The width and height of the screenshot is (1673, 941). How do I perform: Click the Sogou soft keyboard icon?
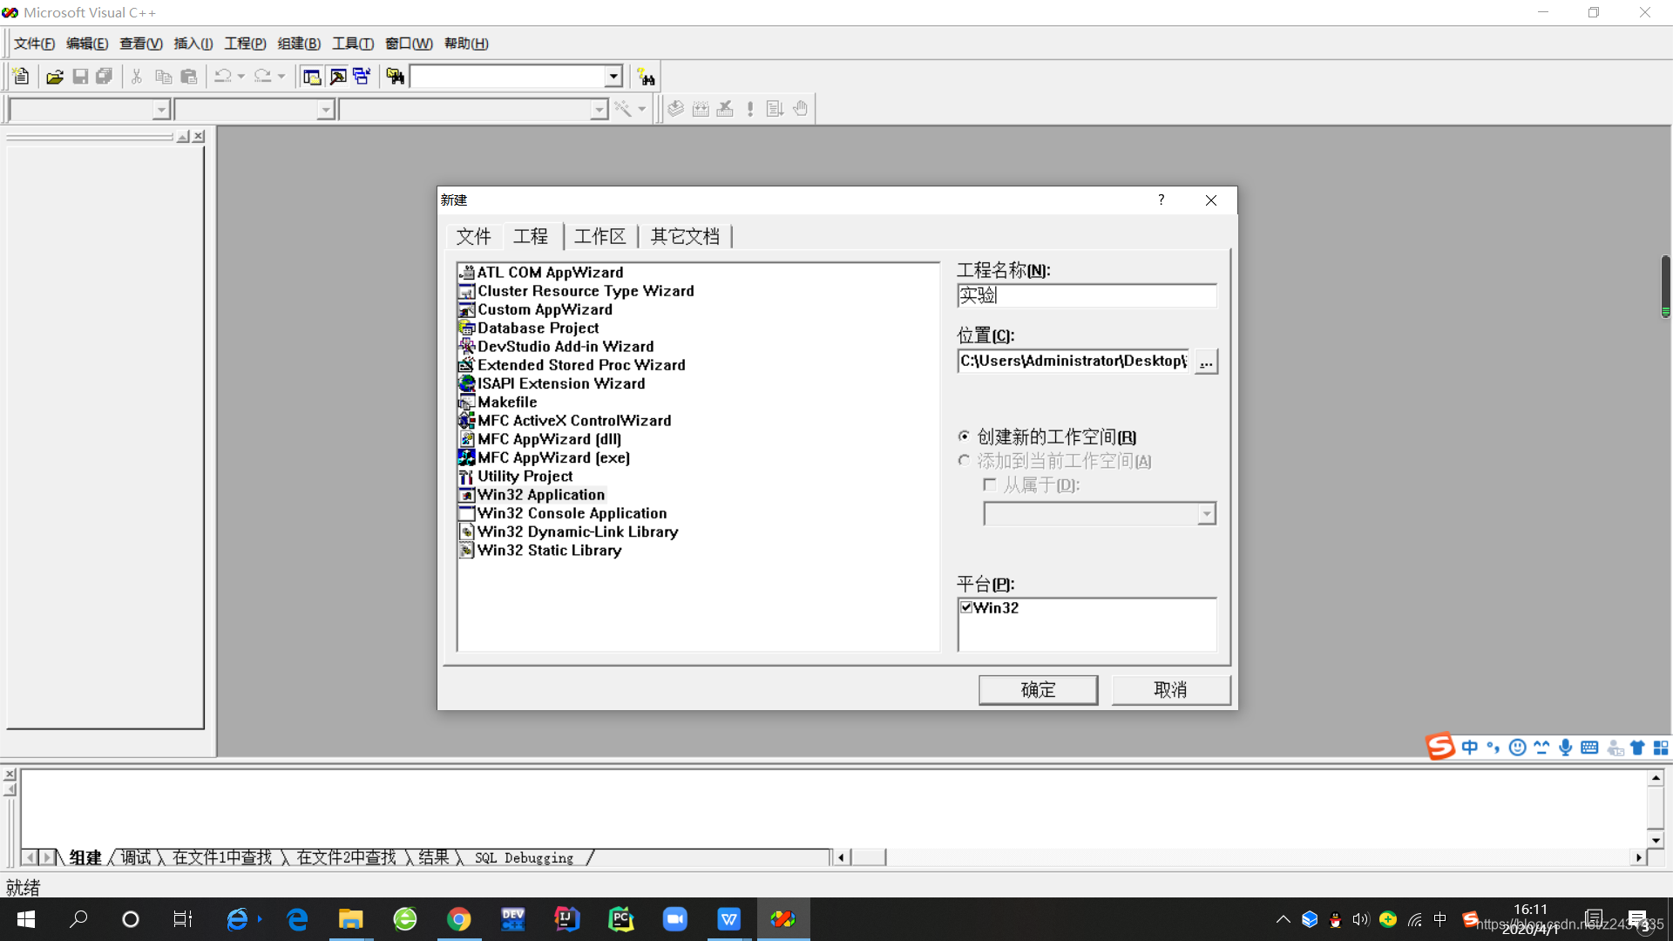(1589, 748)
